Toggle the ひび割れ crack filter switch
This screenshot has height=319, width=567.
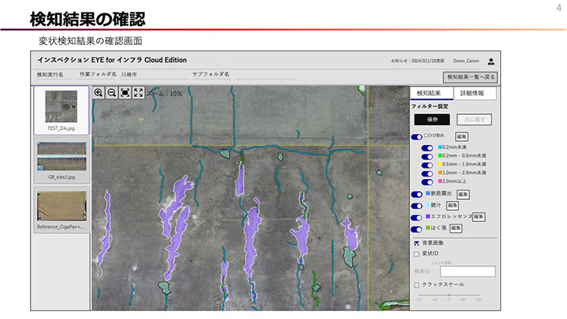point(417,136)
